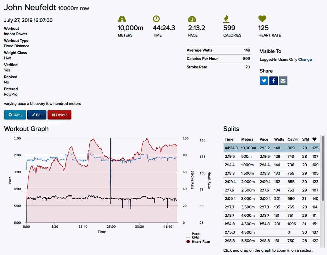Viewport: 327px width, 255px height.
Task: Select the 500m split row
Action: click(271, 156)
